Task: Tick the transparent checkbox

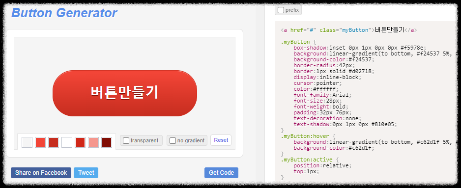Action: (126, 140)
